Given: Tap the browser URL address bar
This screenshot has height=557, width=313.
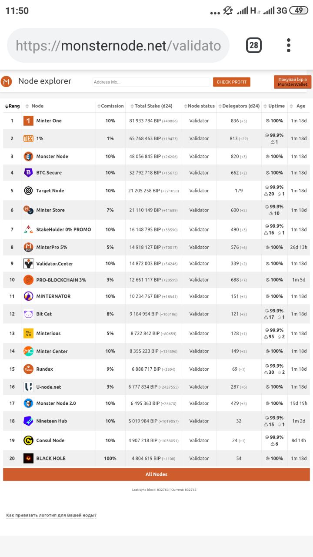Looking at the screenshot, I should [x=118, y=46].
